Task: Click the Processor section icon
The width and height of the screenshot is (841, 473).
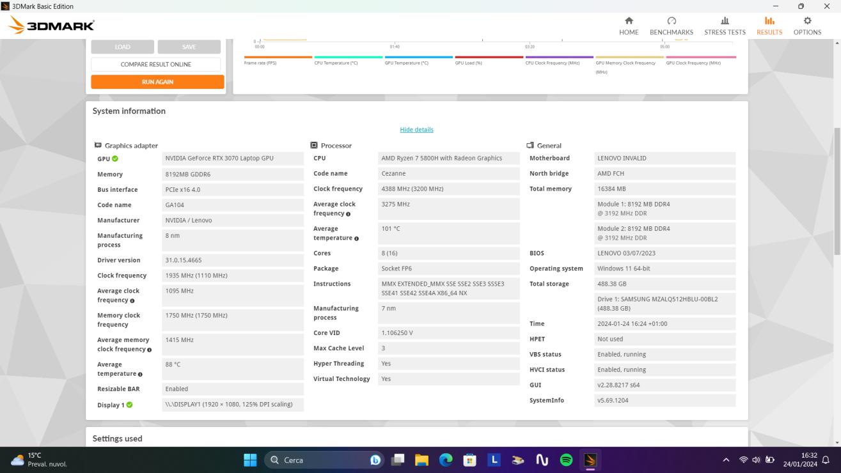Action: 313,145
